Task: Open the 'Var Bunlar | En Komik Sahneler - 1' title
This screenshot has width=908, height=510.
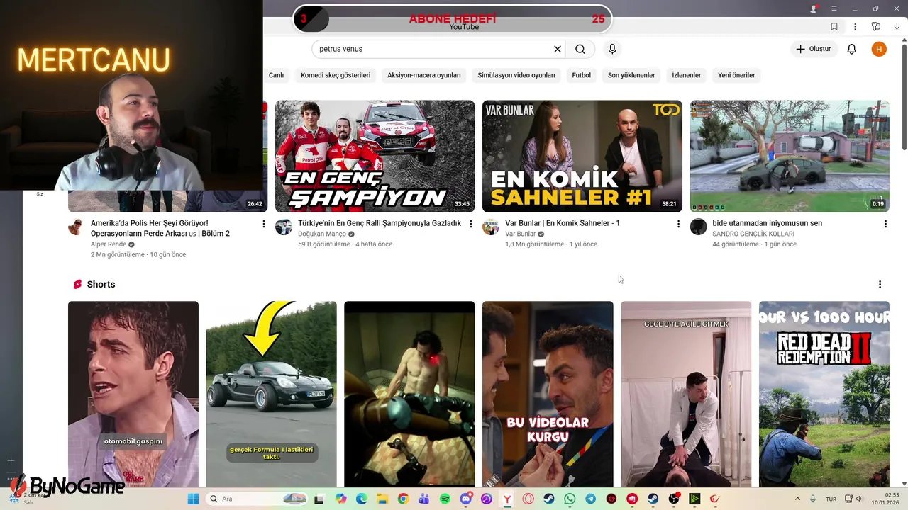Action: [563, 223]
